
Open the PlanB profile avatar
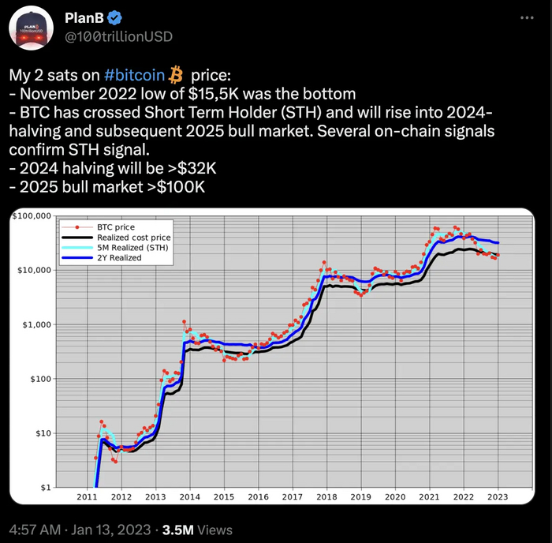(31, 30)
